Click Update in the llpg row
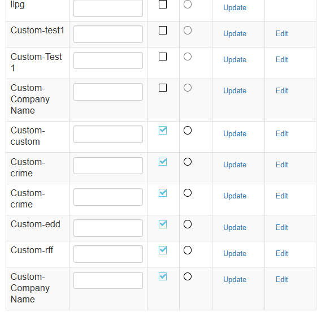 (x=235, y=8)
